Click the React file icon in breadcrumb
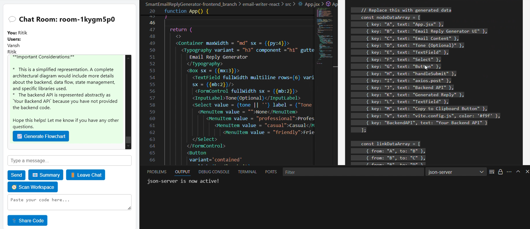The height and width of the screenshot is (229, 530). pyautogui.click(x=301, y=4)
